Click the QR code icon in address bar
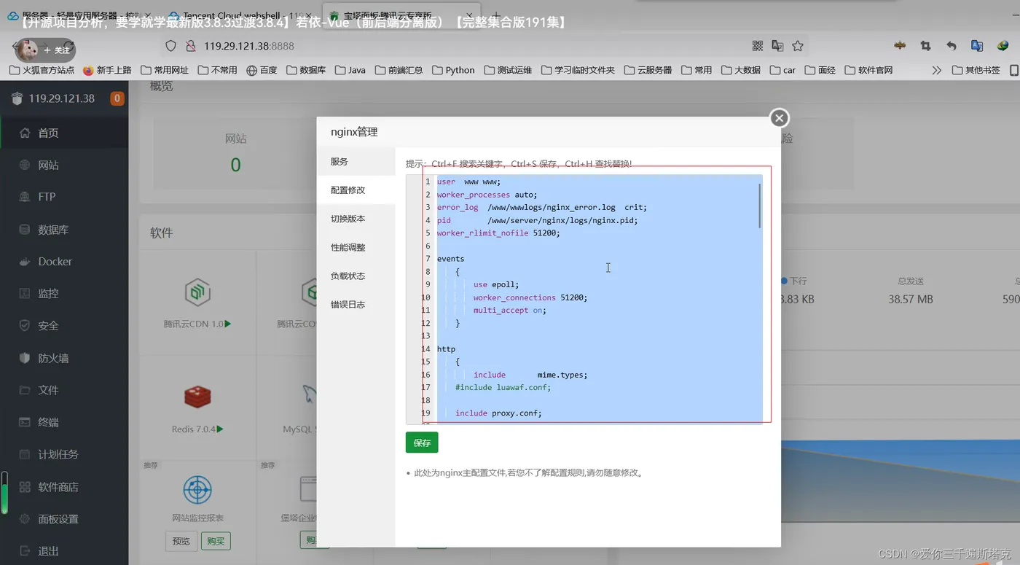The image size is (1020, 565). pyautogui.click(x=758, y=46)
